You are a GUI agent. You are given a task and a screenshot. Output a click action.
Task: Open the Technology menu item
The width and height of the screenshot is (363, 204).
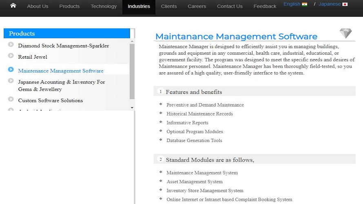click(x=104, y=6)
